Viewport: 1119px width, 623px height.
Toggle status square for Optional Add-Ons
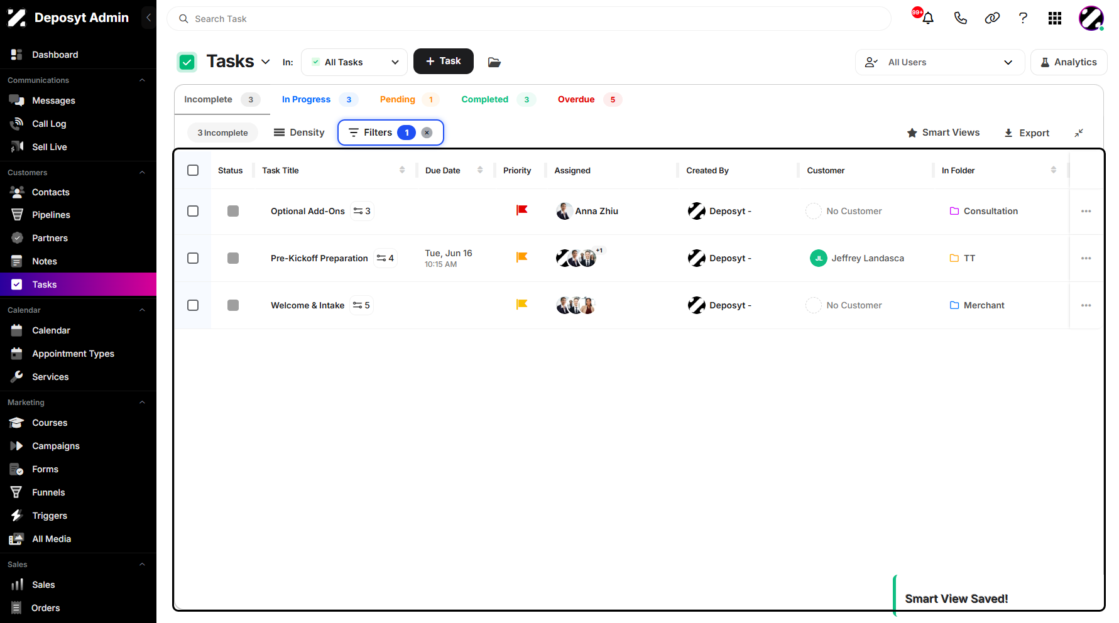tap(233, 211)
